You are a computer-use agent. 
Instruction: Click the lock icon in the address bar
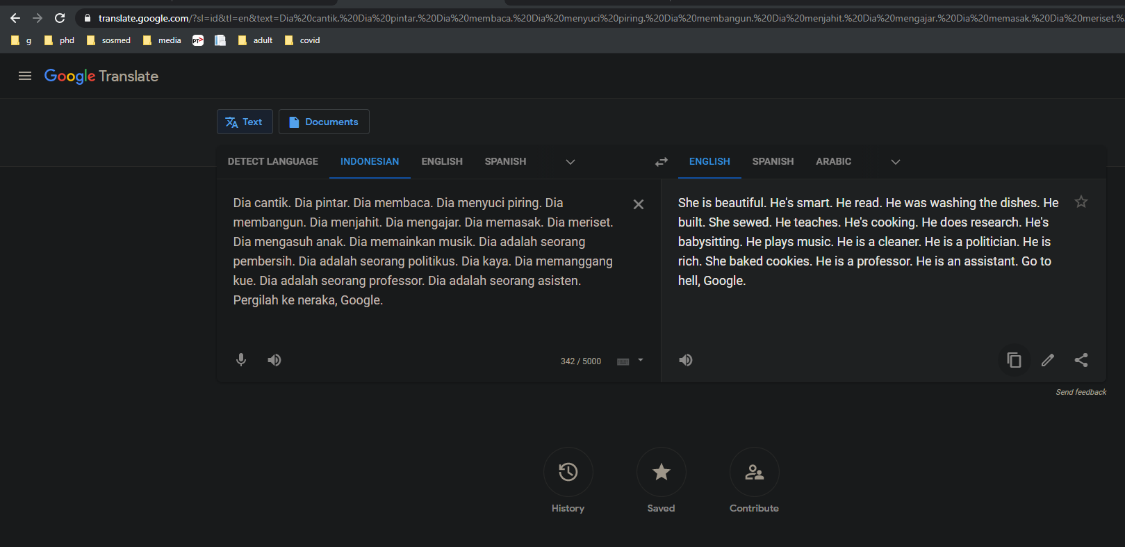88,18
